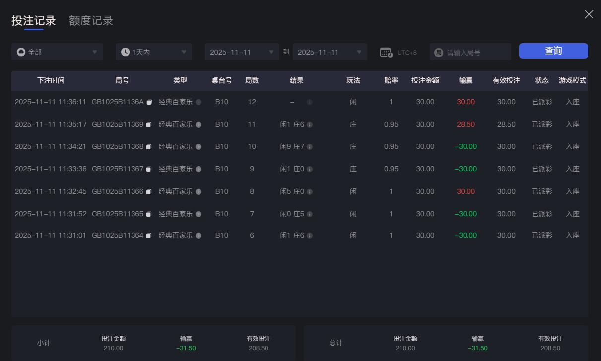Screen dimensions: 601x361
Task: Switch to the 额度记录 tab
Action: coord(90,21)
